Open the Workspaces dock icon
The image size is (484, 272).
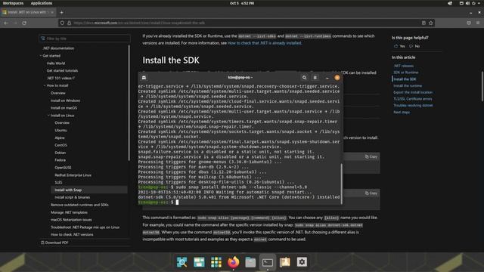point(199,262)
